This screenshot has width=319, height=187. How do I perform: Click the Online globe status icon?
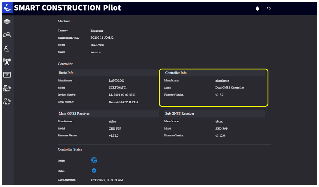click(x=94, y=160)
